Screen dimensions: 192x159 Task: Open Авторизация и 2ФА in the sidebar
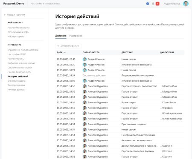tap(18, 32)
